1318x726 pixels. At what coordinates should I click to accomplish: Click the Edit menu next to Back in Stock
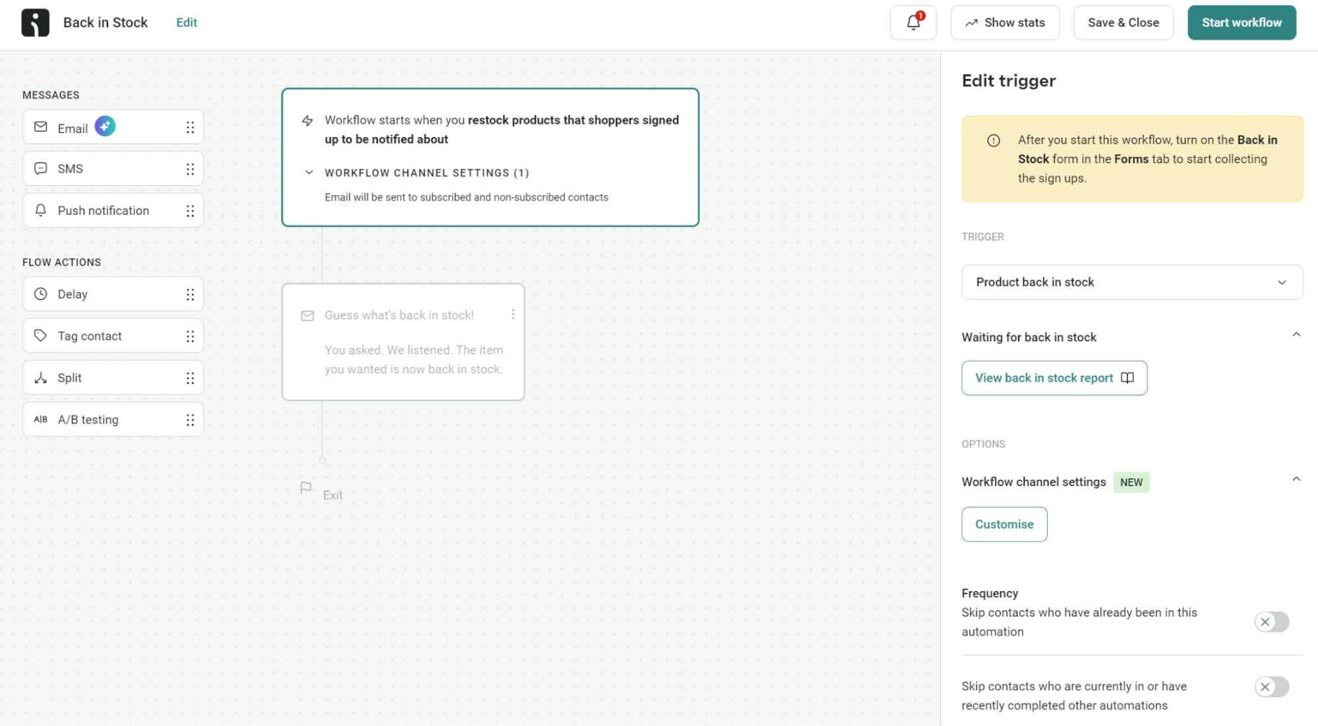[186, 22]
